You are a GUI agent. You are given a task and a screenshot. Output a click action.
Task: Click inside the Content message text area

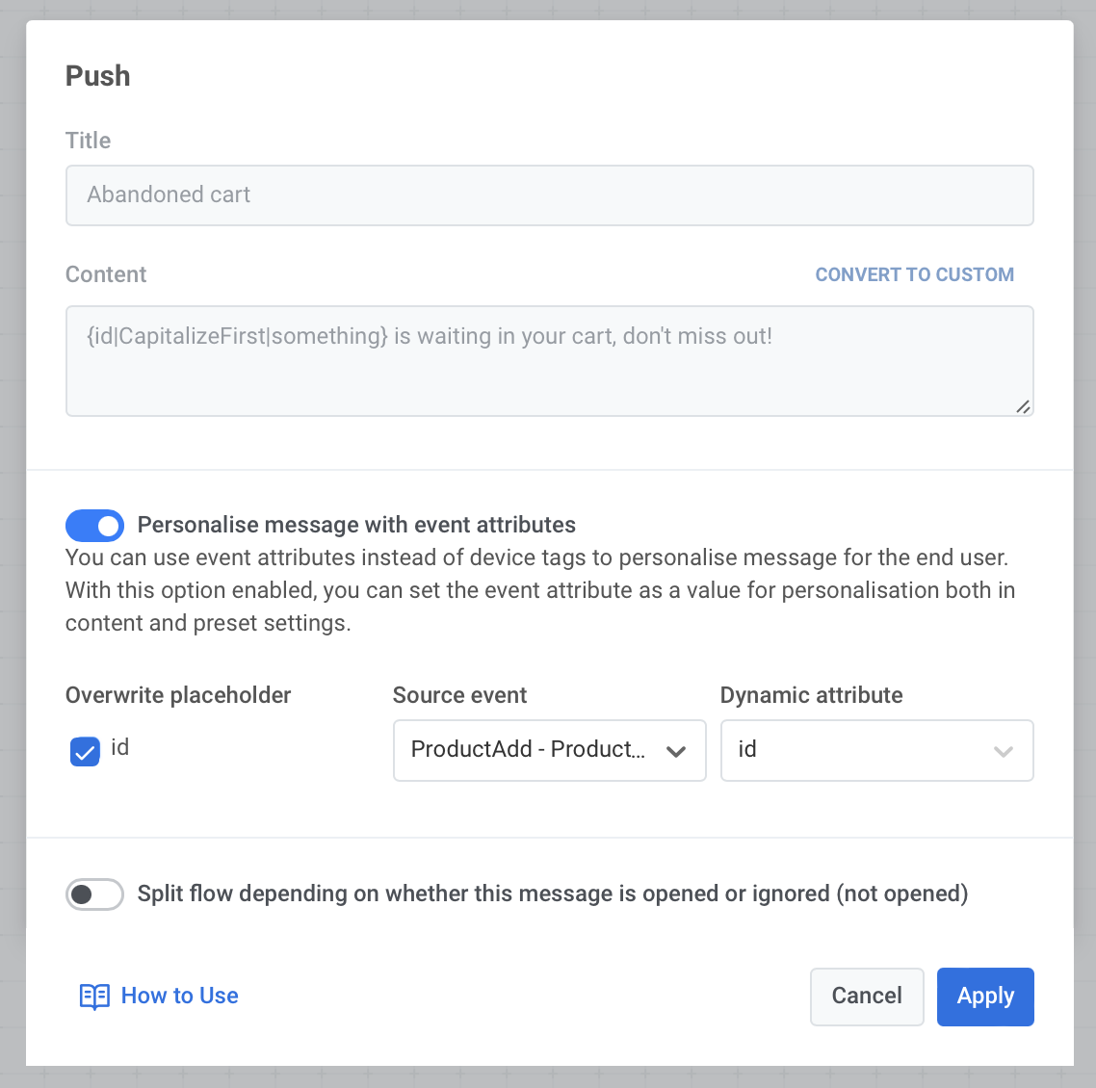click(549, 371)
